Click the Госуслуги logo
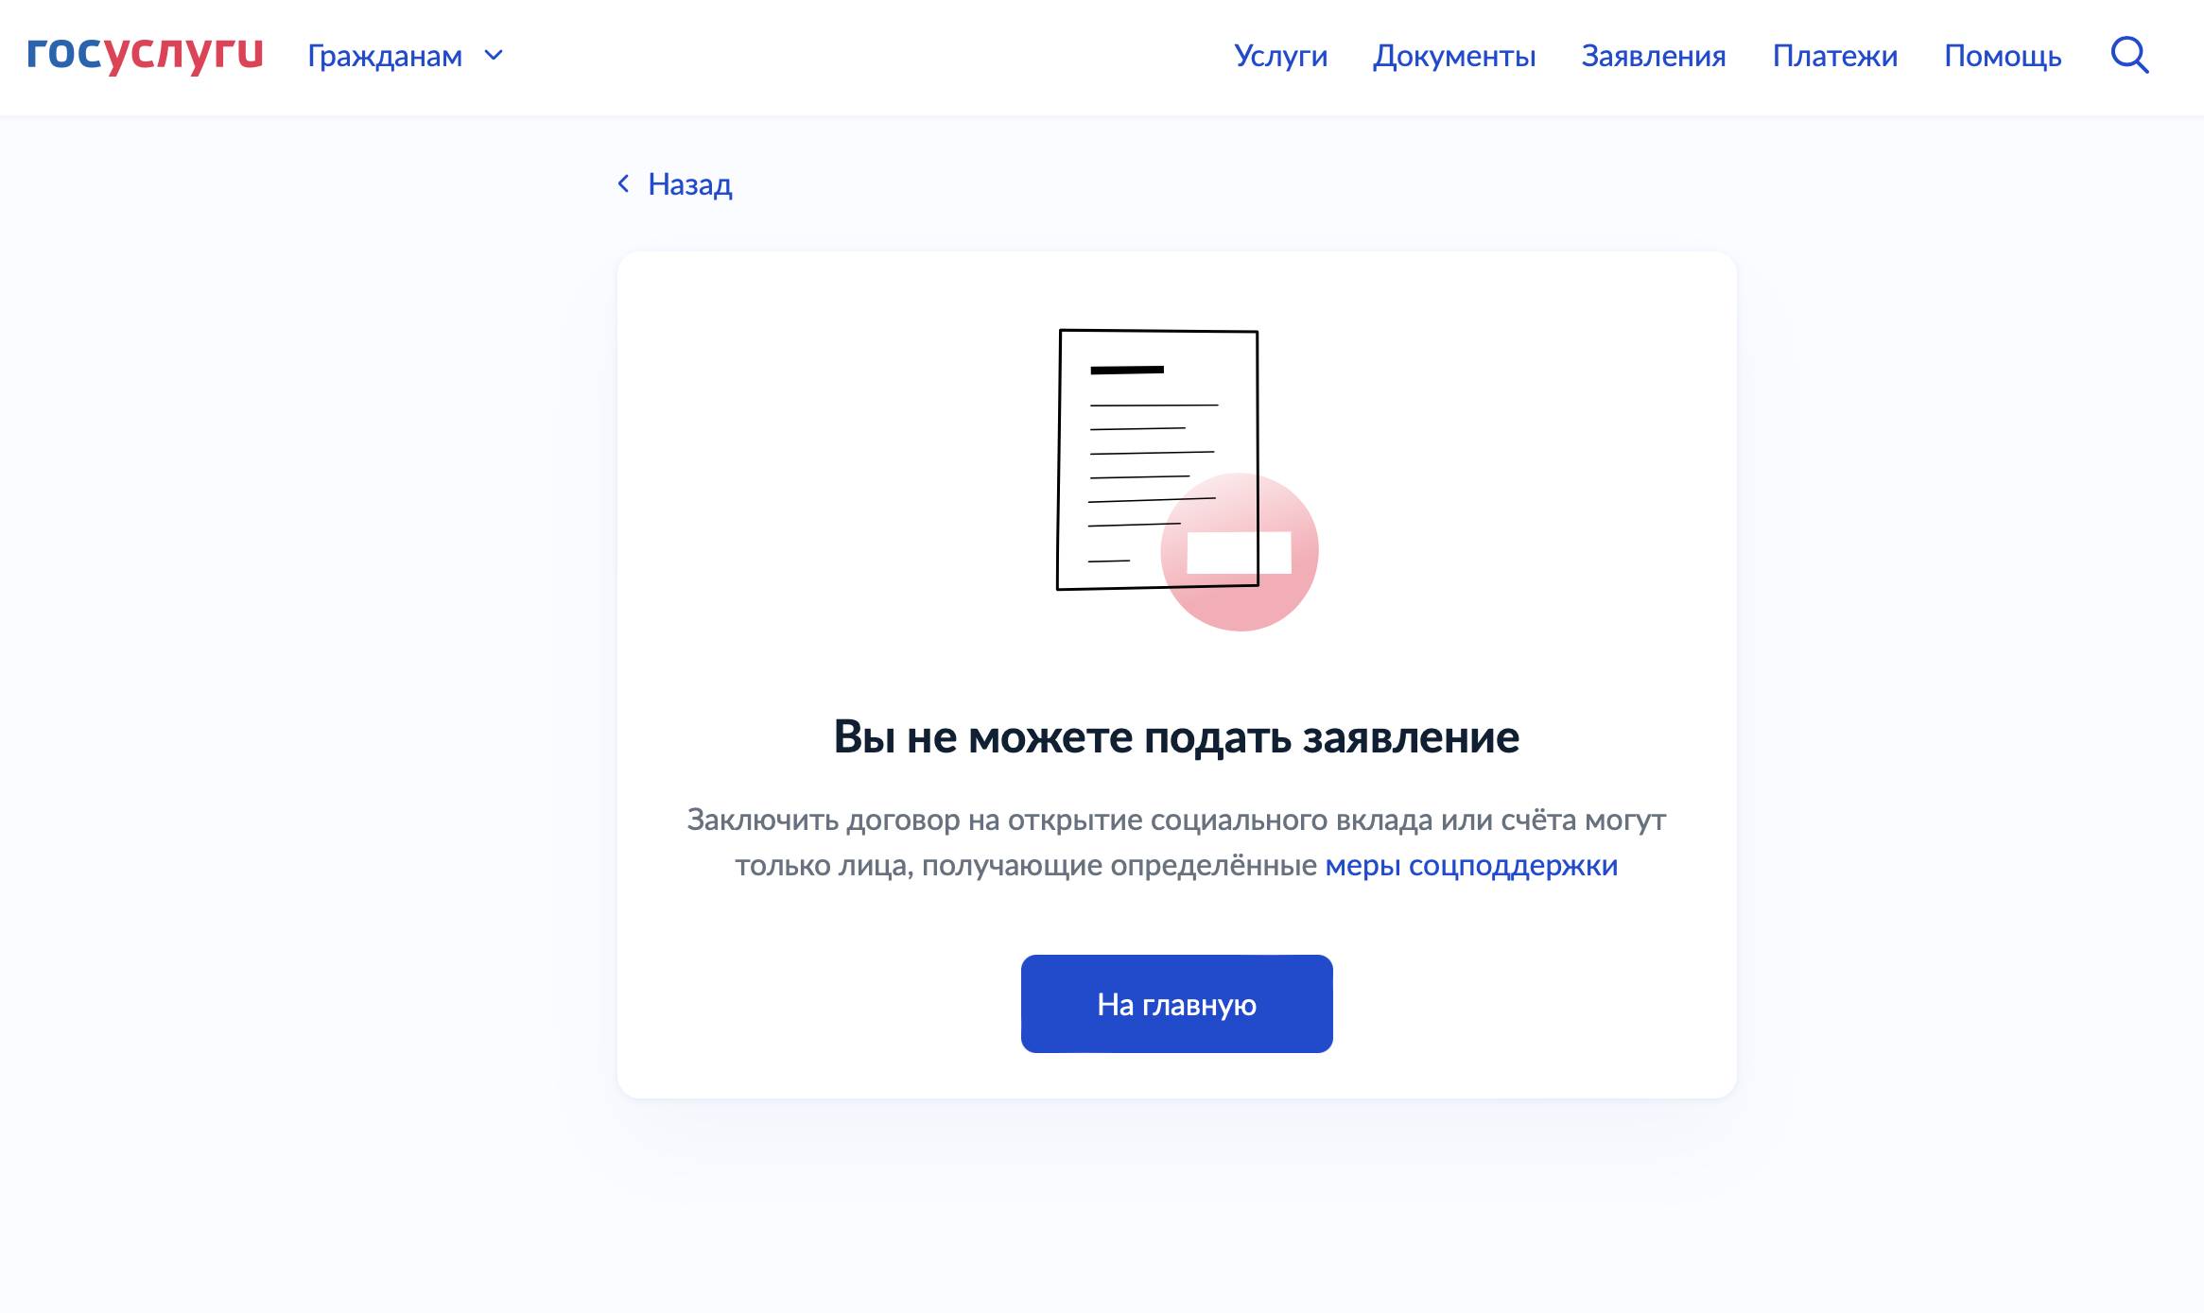Image resolution: width=2204 pixels, height=1313 pixels. (x=145, y=54)
